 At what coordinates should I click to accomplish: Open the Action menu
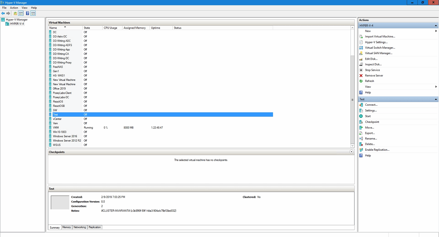pyautogui.click(x=14, y=7)
